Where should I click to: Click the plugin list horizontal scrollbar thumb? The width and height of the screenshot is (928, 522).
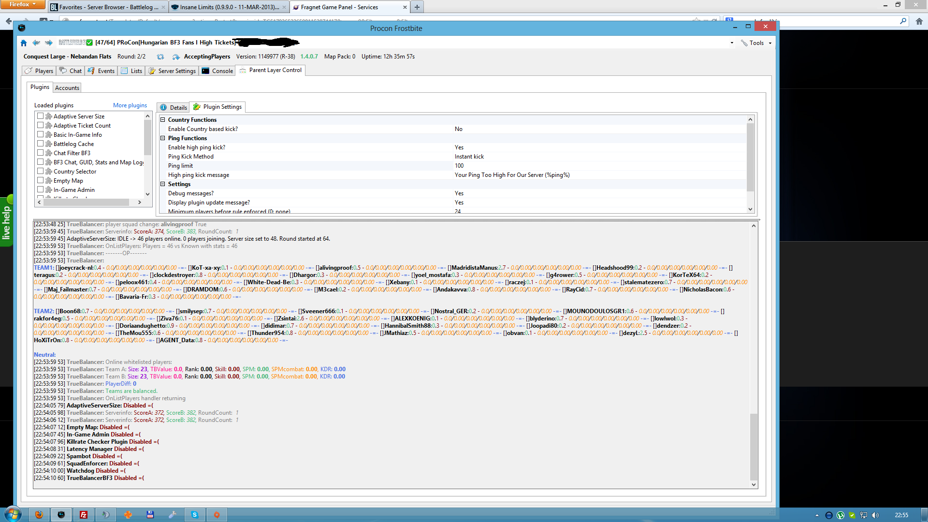(x=86, y=203)
